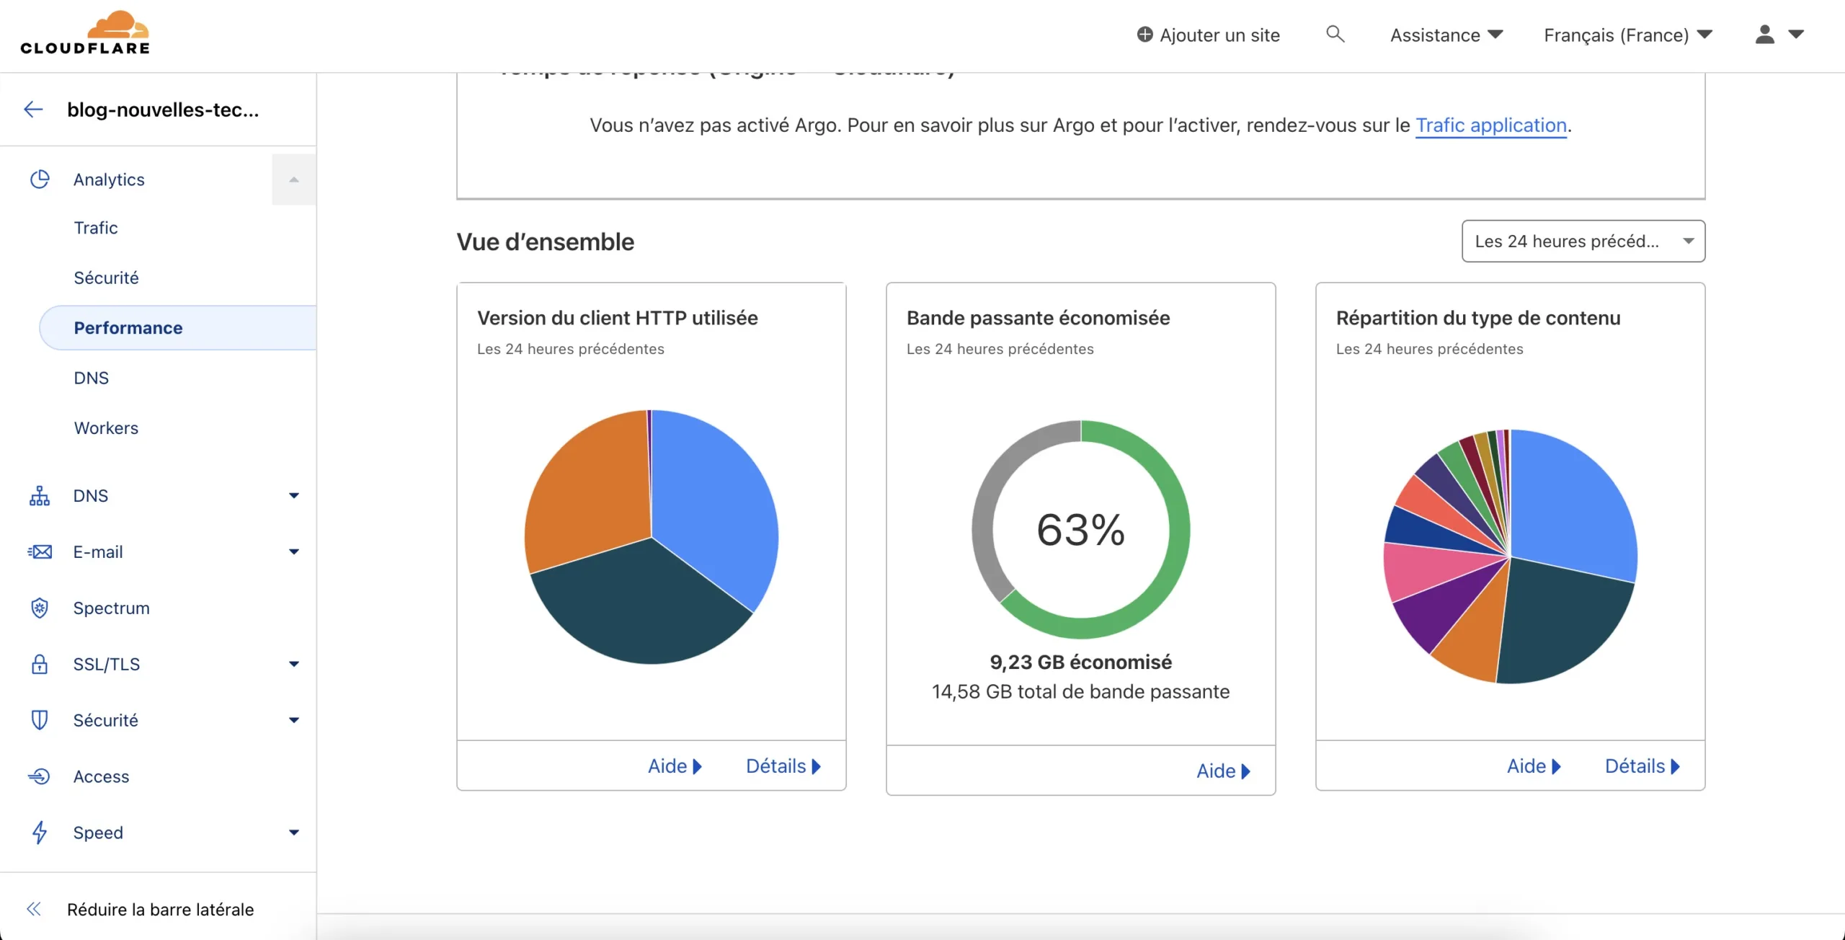The height and width of the screenshot is (940, 1845).
Task: Click the Répartition du type de contenu title
Action: pos(1478,318)
